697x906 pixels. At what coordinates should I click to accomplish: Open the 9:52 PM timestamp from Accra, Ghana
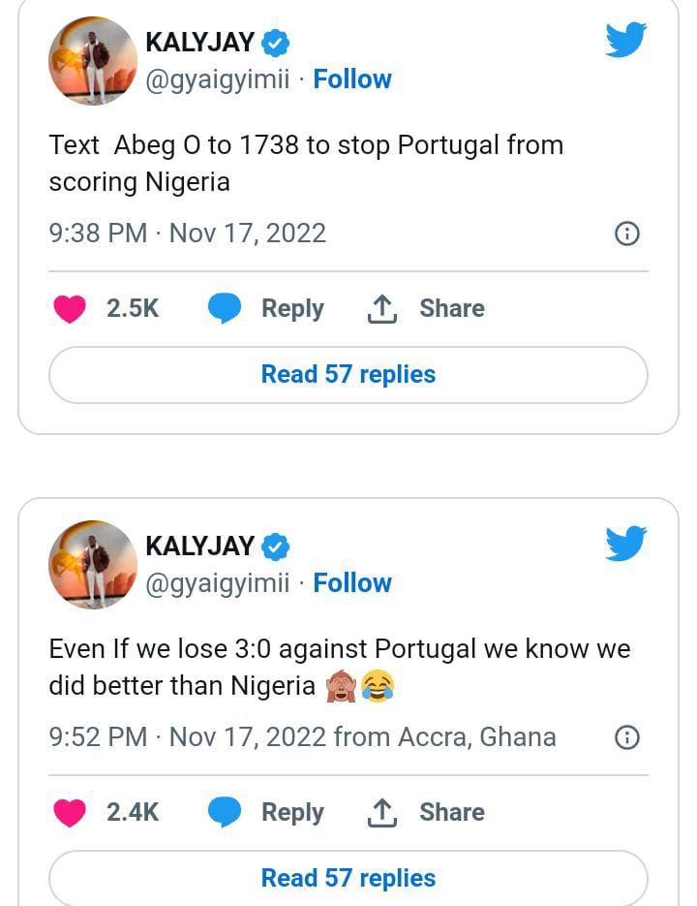302,737
